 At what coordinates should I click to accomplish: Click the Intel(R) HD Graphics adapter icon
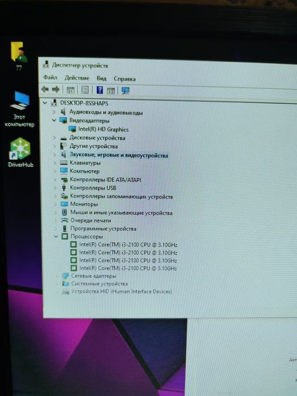[x=72, y=129]
